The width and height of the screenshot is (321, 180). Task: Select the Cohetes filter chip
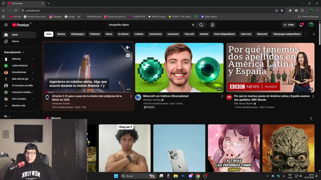139,34
